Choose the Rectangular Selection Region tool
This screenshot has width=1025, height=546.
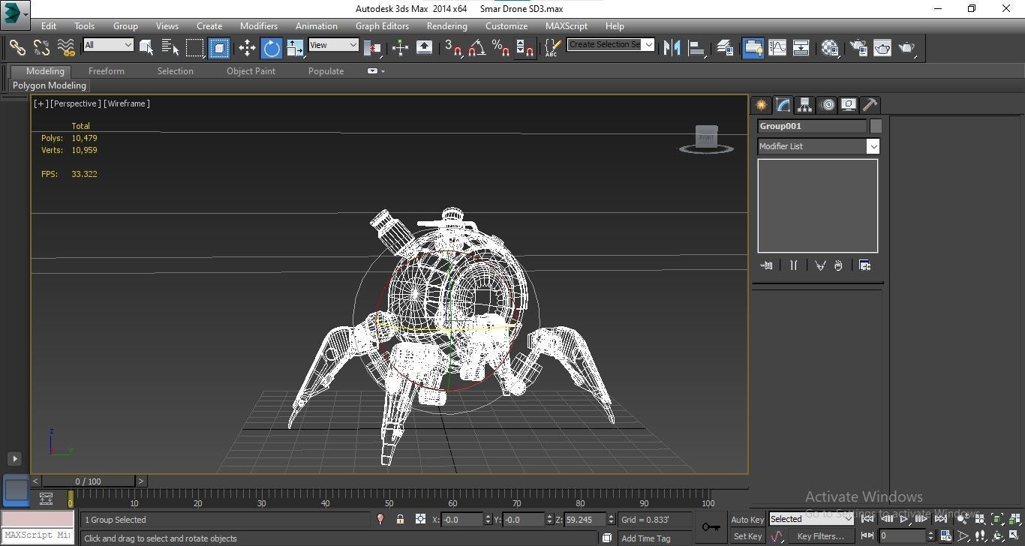coord(195,47)
